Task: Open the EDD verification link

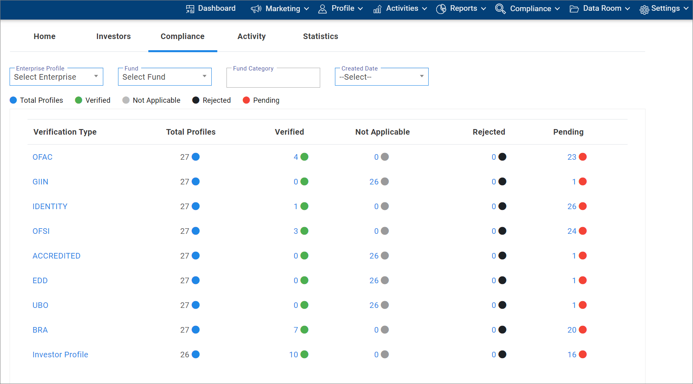Action: pos(40,280)
